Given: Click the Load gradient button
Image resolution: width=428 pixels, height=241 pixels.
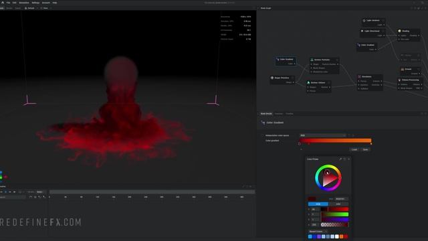Looking at the screenshot, I should [354, 150].
